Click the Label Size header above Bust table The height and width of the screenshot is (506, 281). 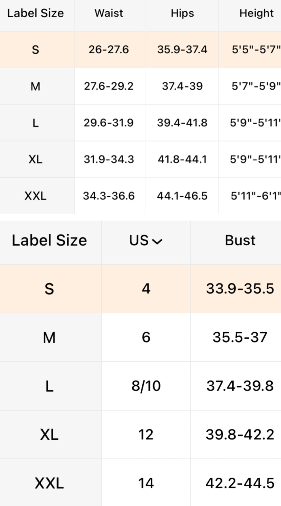(49, 241)
